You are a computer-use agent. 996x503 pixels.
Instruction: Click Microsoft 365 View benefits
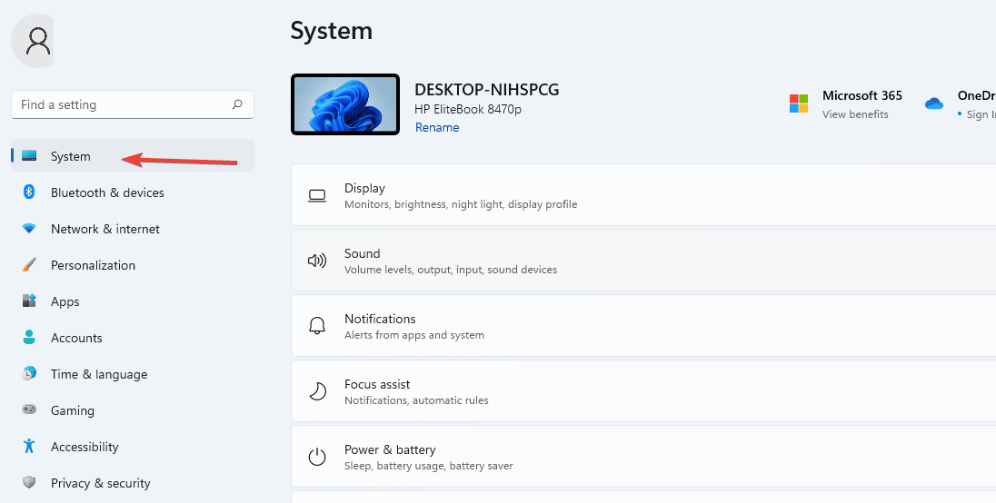[855, 114]
